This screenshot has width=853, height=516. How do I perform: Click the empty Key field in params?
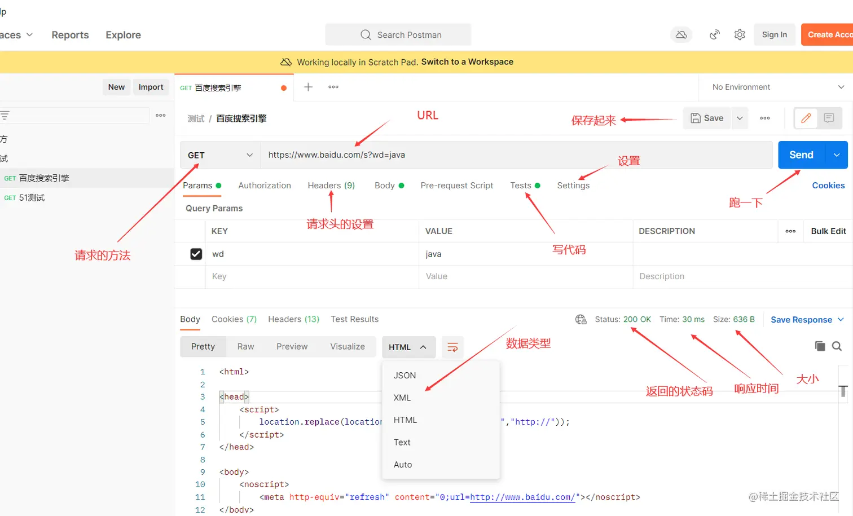point(312,276)
